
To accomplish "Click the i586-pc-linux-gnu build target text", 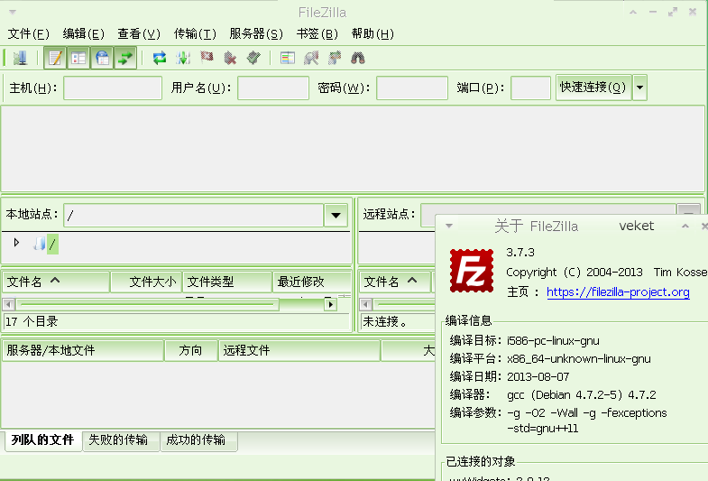I will click(553, 341).
